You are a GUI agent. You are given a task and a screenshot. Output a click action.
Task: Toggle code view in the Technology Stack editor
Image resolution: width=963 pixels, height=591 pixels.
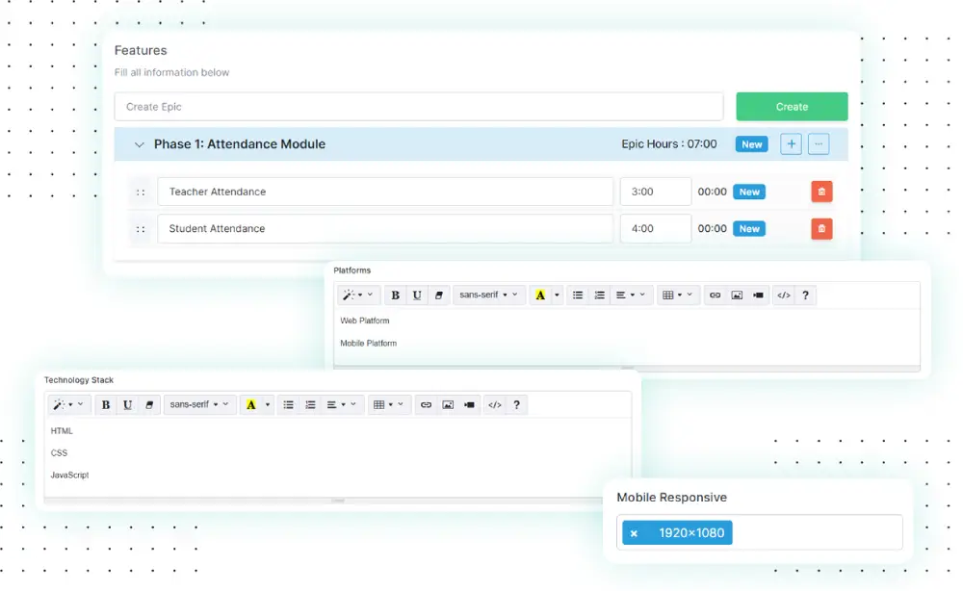pyautogui.click(x=494, y=405)
